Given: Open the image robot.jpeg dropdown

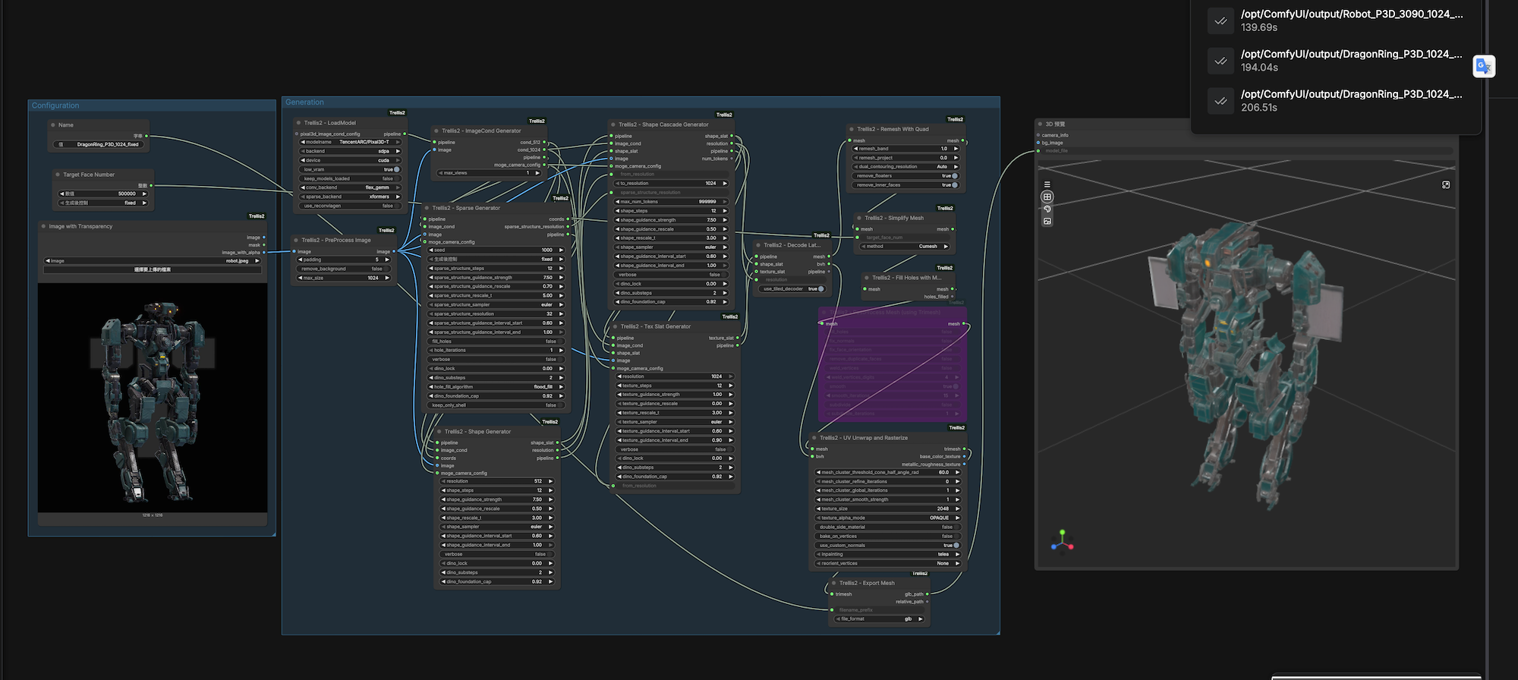Looking at the screenshot, I should point(152,260).
